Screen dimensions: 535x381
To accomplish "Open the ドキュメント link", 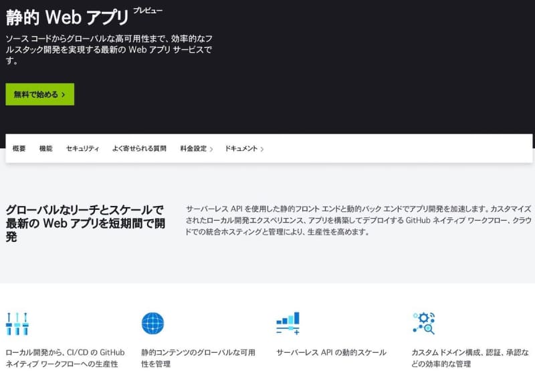I will click(x=241, y=148).
